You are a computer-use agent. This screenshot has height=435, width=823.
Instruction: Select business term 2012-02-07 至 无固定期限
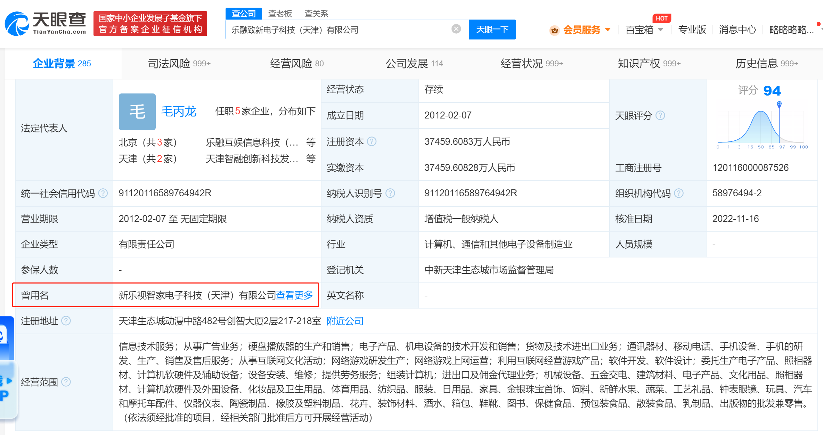click(172, 219)
